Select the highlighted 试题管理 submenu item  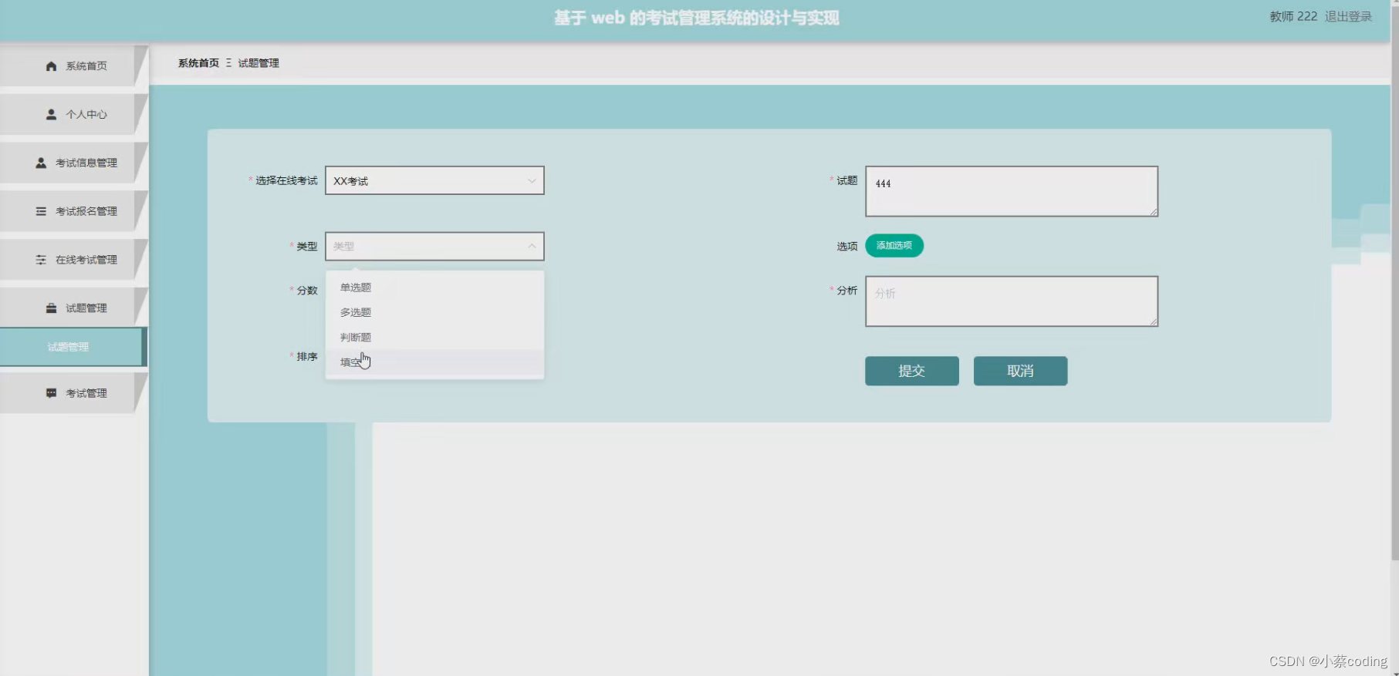point(72,347)
